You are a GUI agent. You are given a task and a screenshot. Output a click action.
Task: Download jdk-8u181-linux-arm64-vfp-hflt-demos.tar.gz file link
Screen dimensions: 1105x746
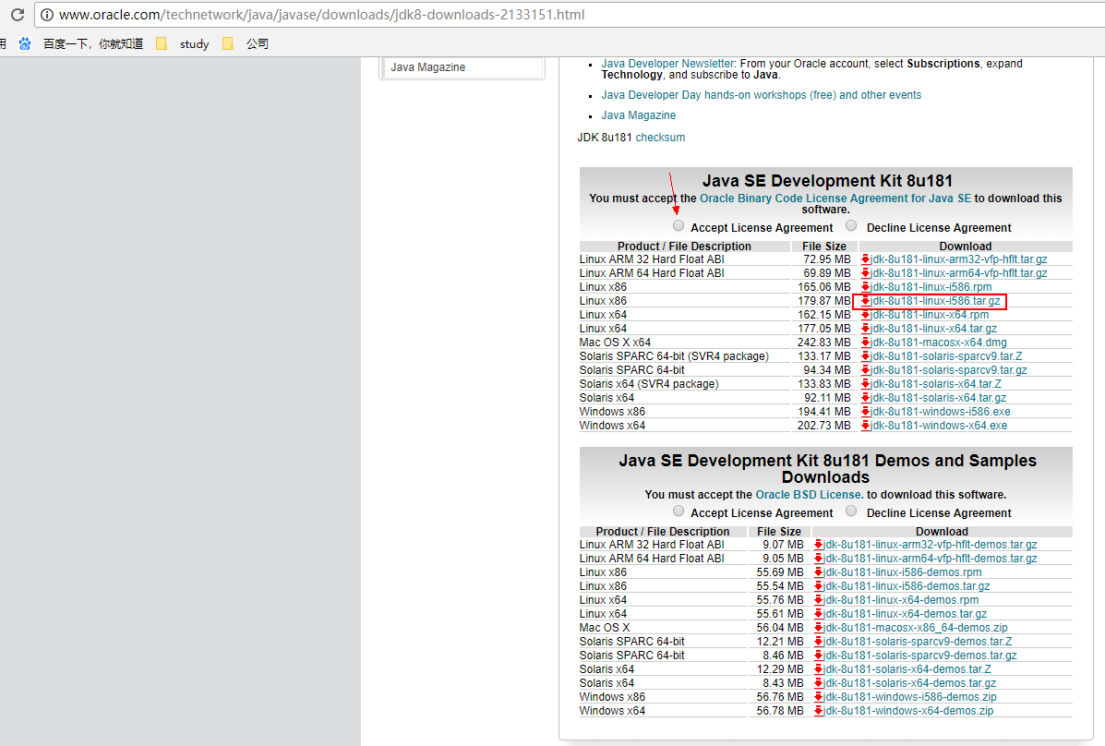pos(931,559)
